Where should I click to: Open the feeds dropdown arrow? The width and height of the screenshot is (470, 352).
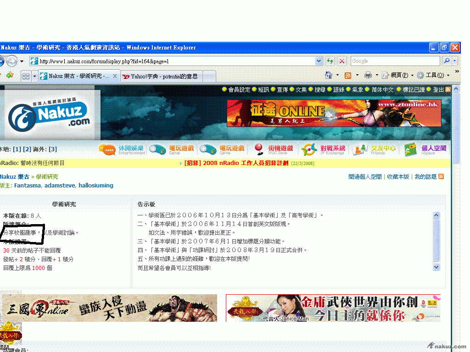(357, 75)
